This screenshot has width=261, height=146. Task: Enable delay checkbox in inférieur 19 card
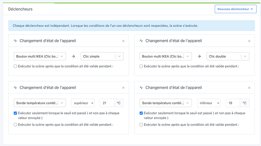(x=141, y=124)
